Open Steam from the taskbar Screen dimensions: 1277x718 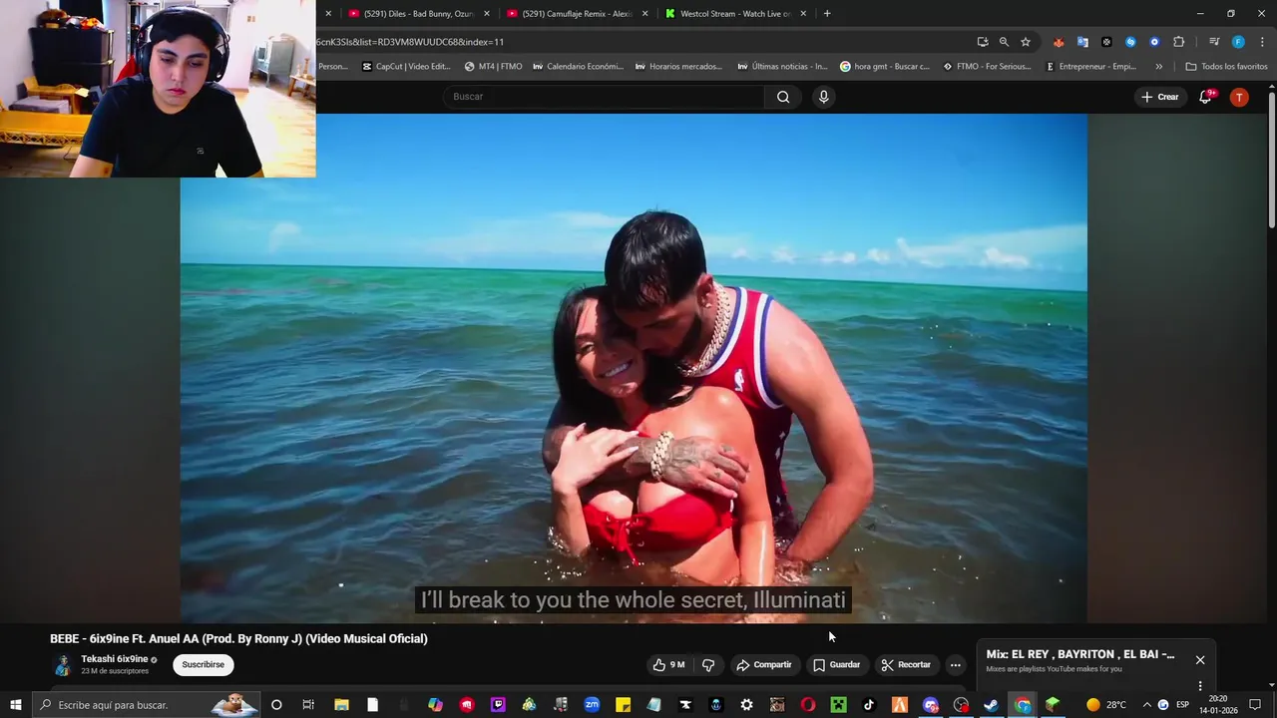point(991,705)
